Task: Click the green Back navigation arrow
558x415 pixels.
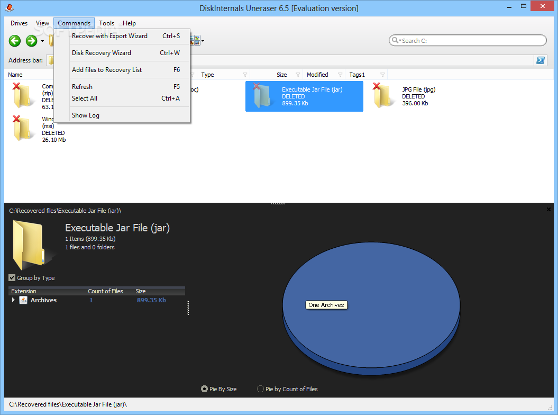Action: point(15,41)
